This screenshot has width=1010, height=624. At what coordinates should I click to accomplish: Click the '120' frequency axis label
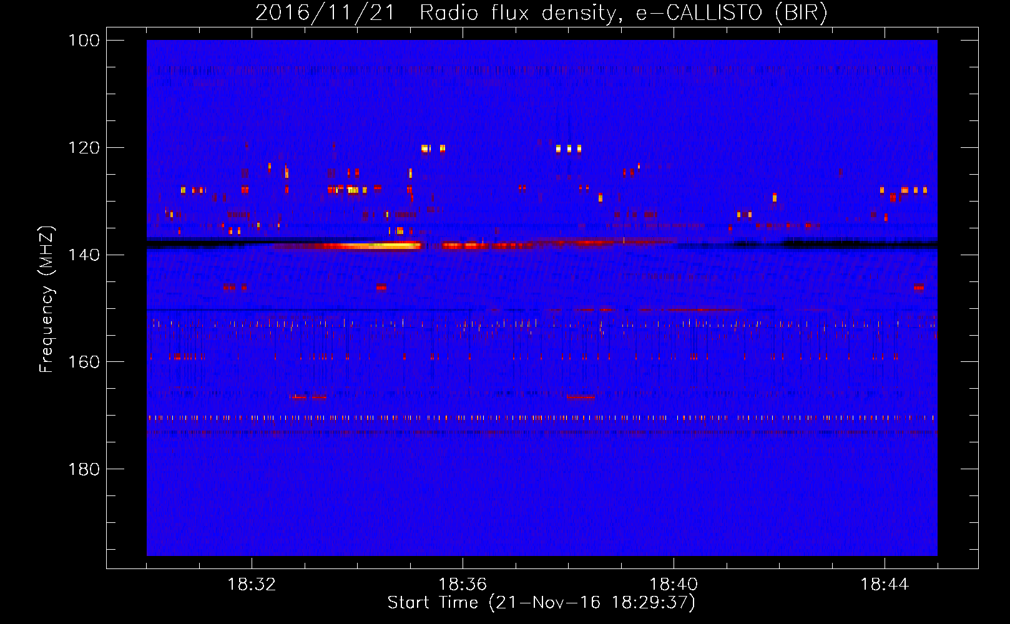point(84,148)
